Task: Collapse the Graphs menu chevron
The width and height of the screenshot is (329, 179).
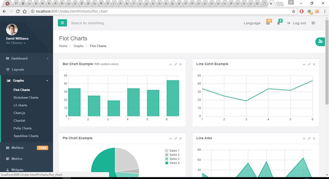Action: pos(47,81)
